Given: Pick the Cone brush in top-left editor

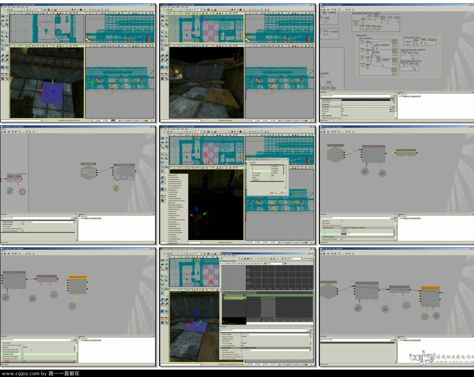Looking at the screenshot, I should pyautogui.click(x=7, y=32).
